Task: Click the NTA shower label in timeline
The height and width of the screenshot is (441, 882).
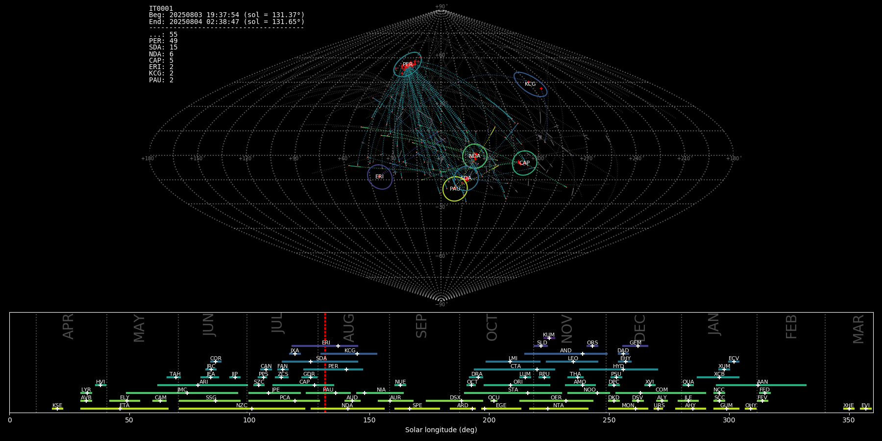Action: coord(559,406)
